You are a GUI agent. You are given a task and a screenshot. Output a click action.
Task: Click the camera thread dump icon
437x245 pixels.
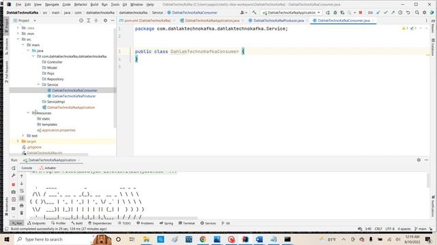[14, 192]
